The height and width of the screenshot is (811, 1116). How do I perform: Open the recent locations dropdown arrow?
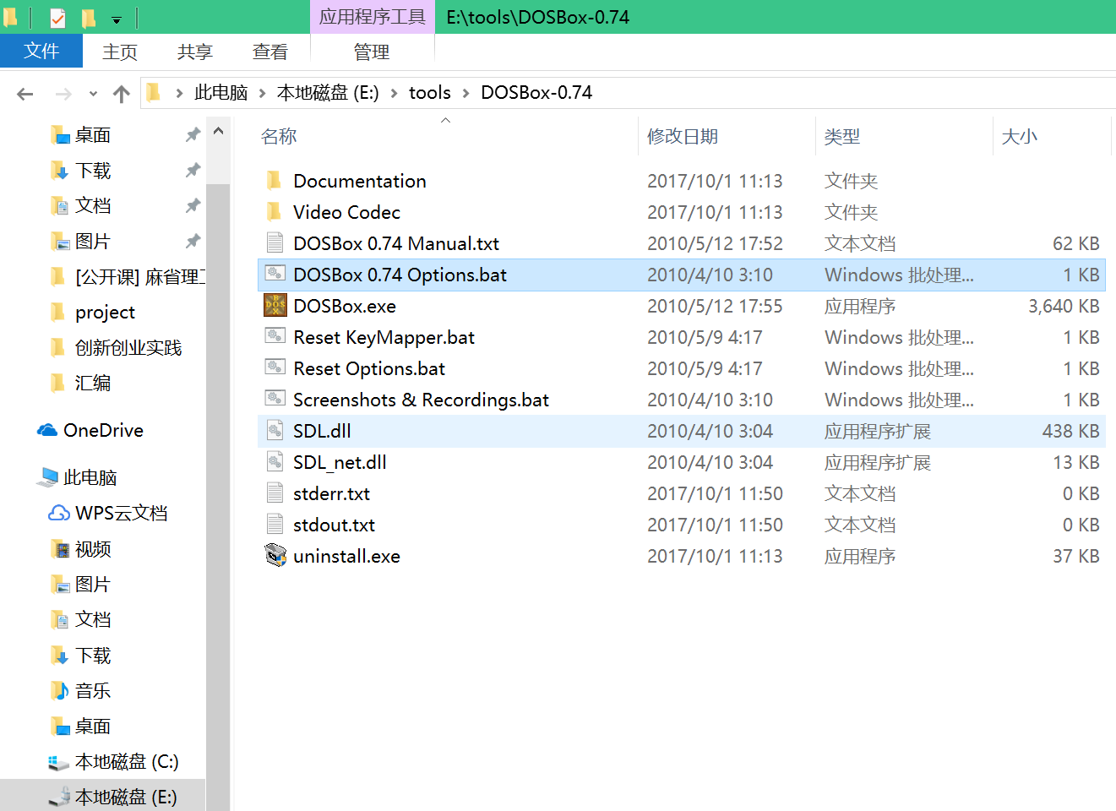[93, 94]
